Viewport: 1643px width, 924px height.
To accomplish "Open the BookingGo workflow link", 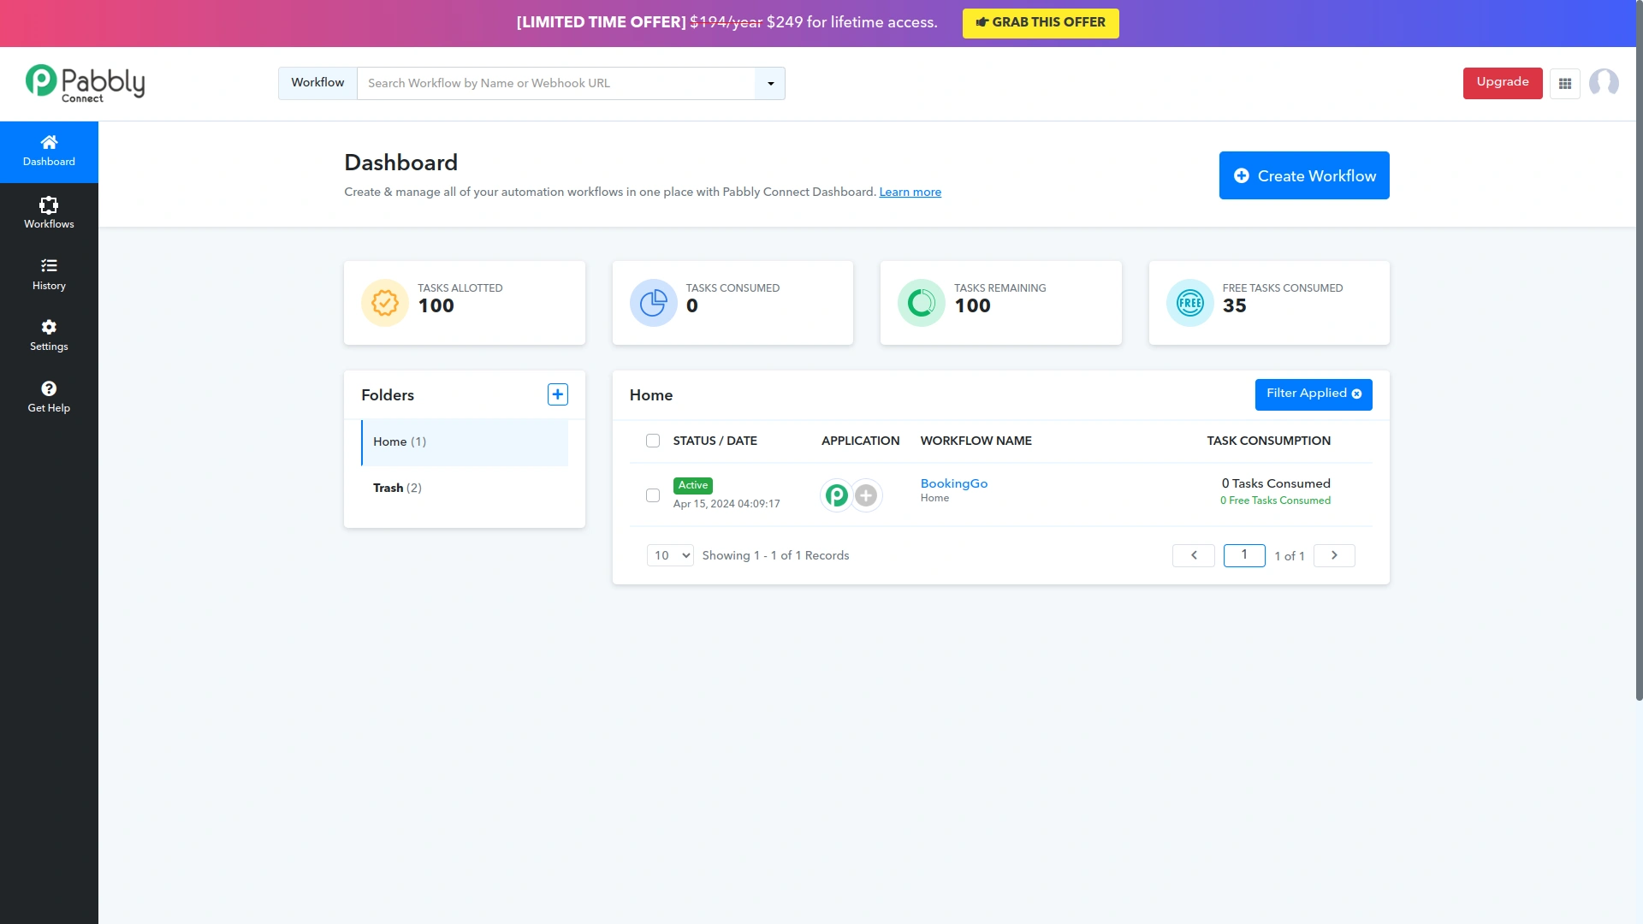I will (953, 483).
